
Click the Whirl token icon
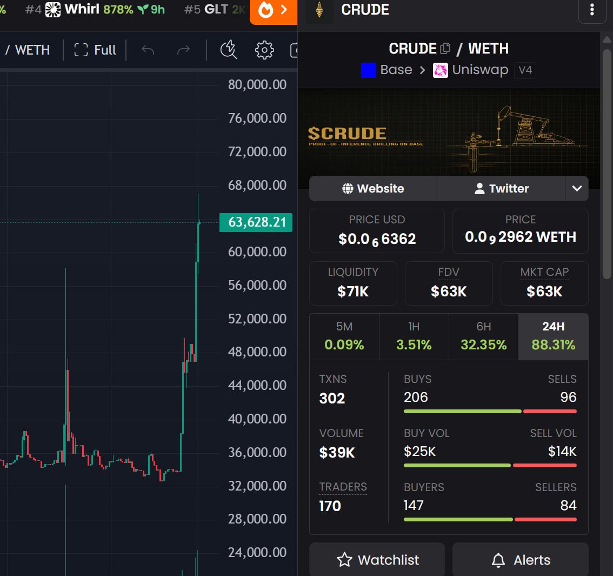[53, 9]
